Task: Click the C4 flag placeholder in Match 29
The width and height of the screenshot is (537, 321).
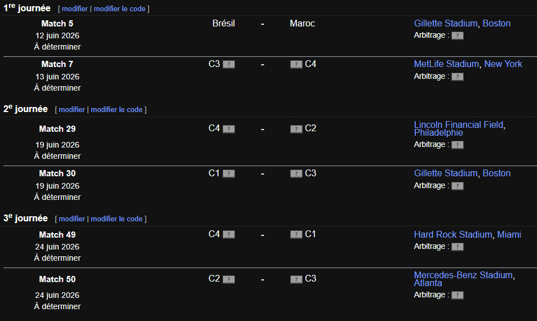Action: coord(229,129)
